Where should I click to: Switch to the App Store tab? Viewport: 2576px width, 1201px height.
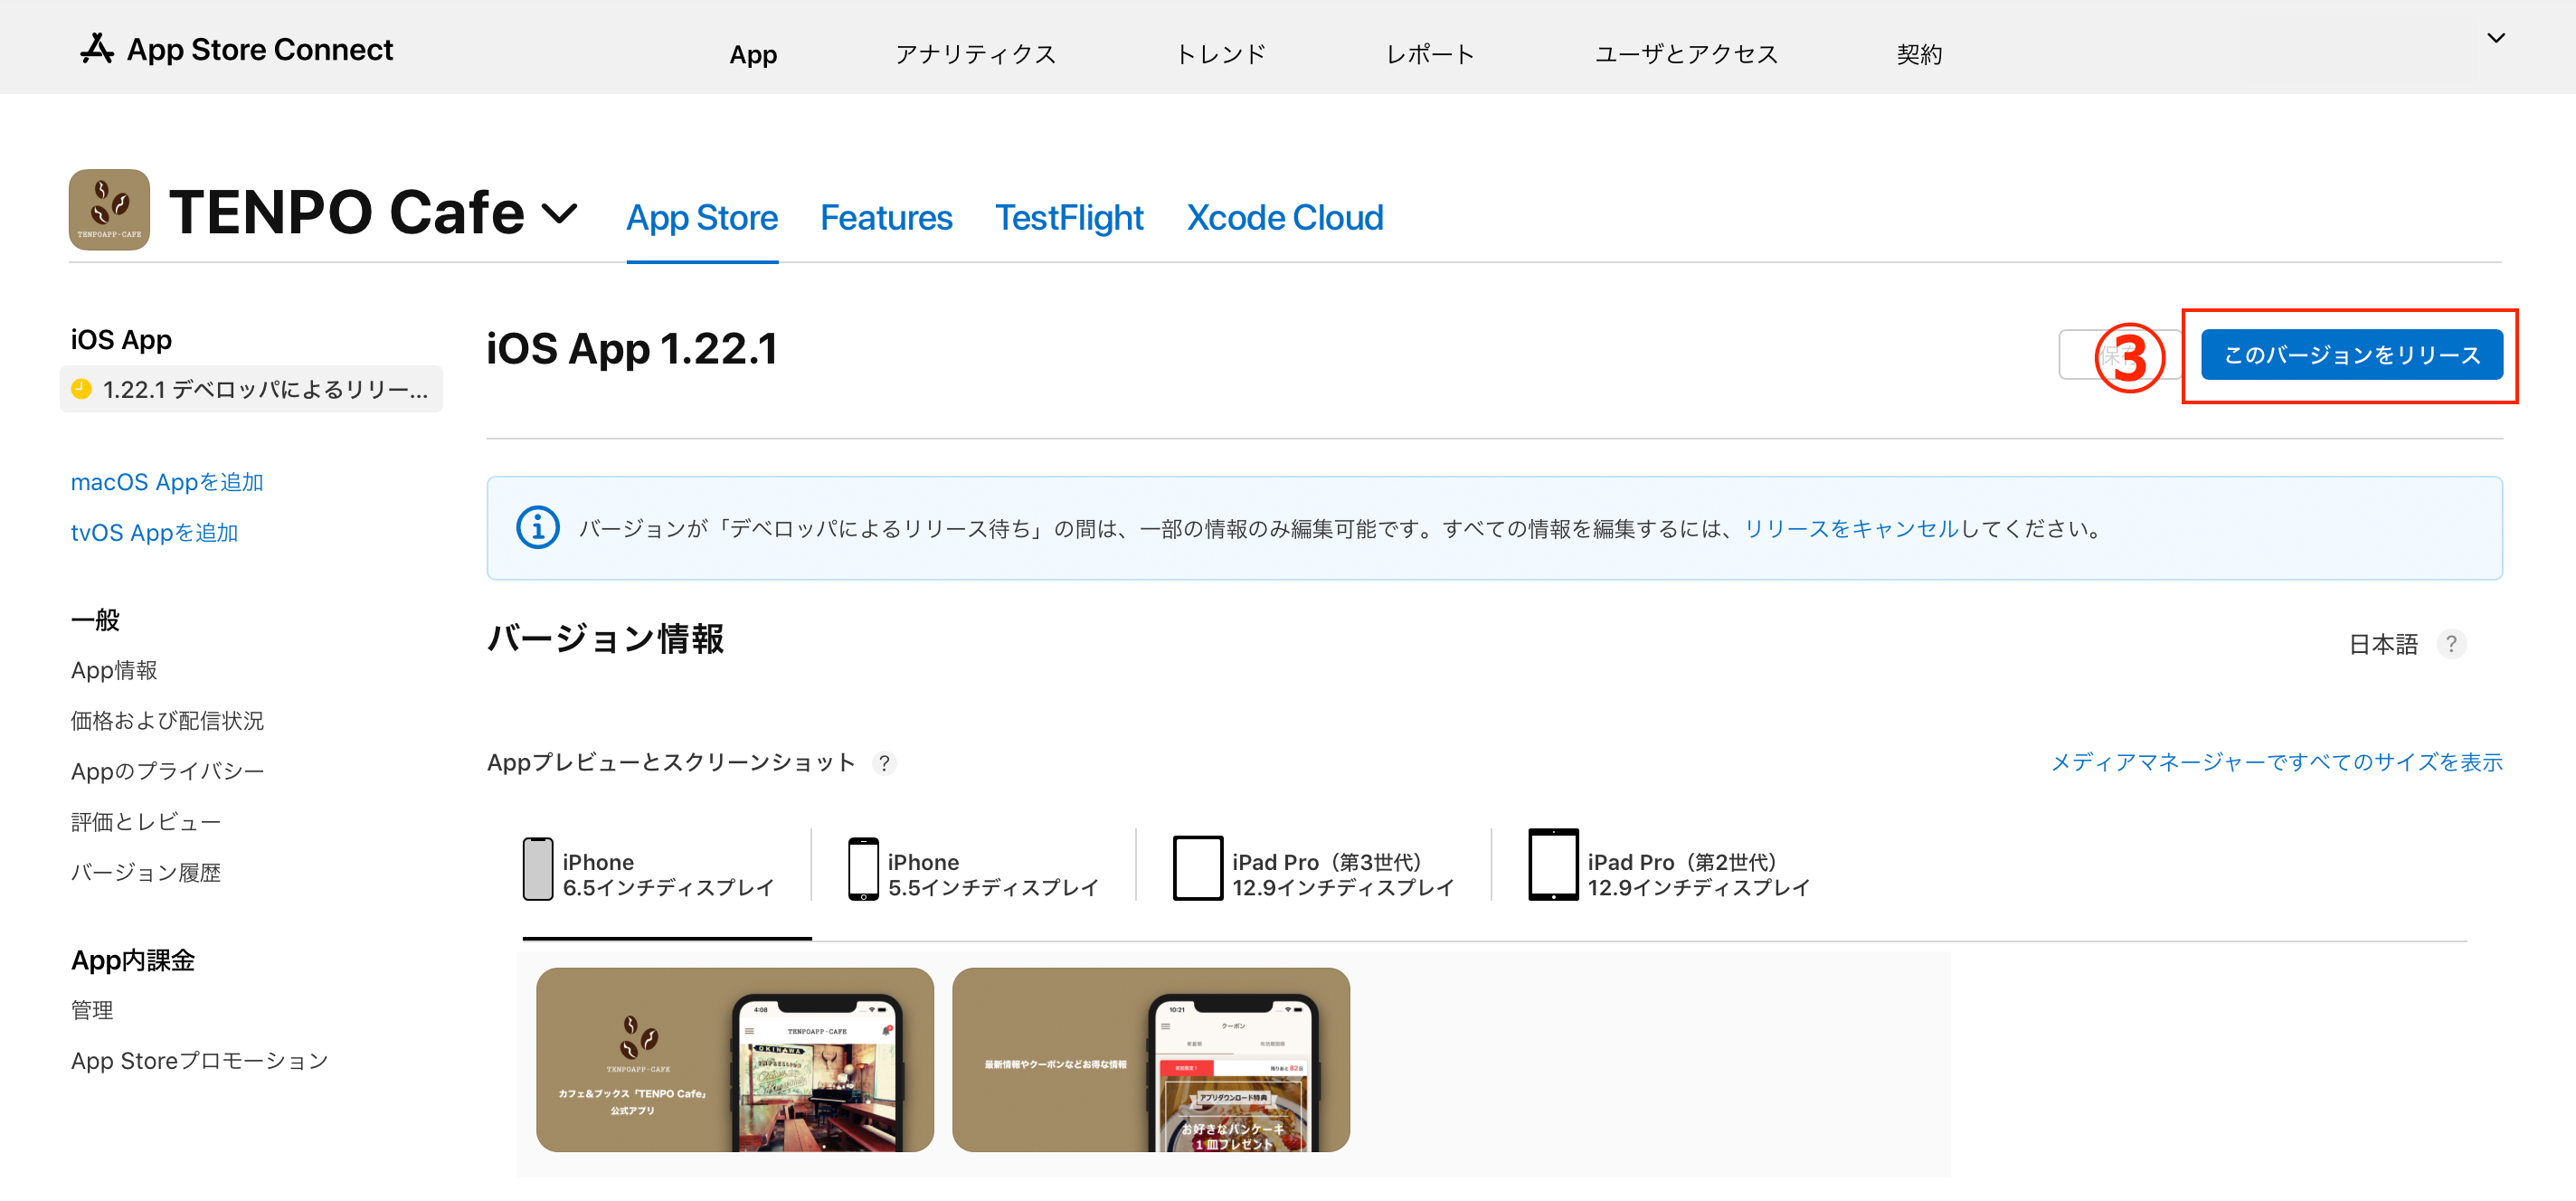pyautogui.click(x=702, y=217)
